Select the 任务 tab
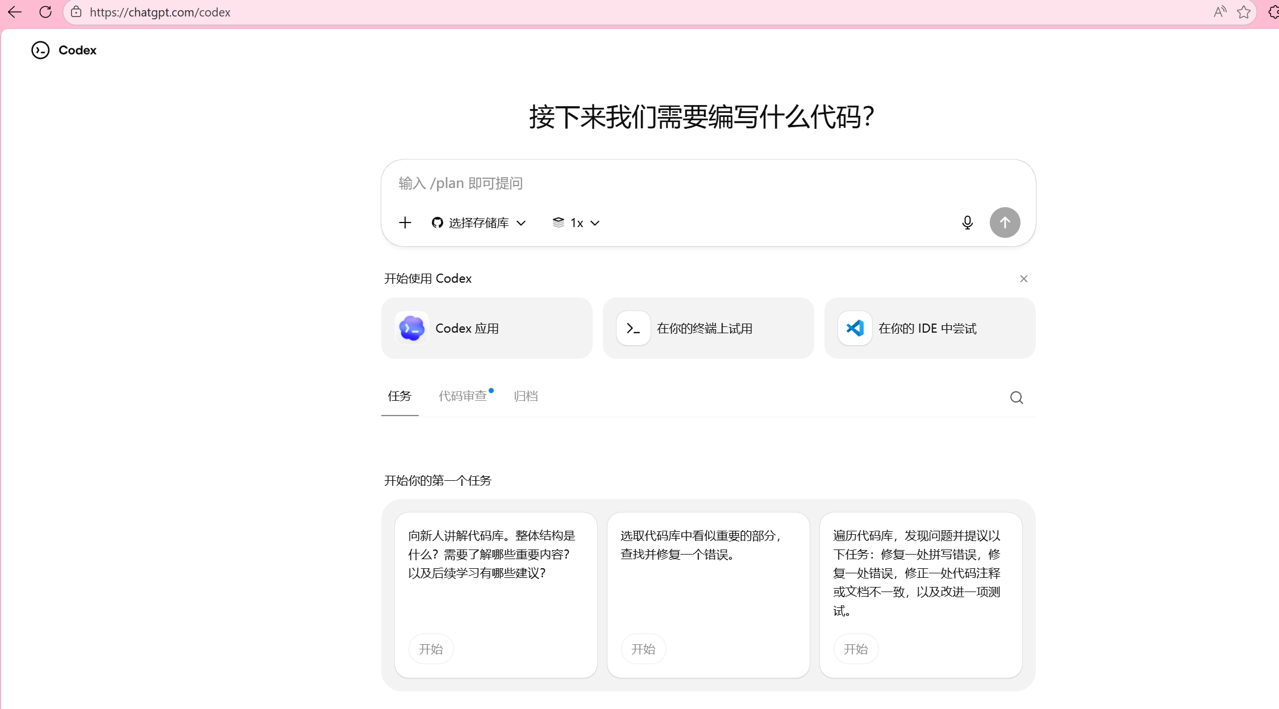Image resolution: width=1279 pixels, height=709 pixels. (399, 396)
